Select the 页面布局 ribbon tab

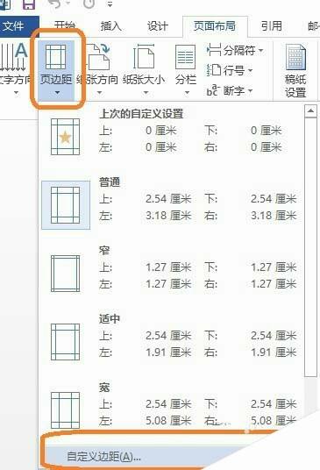(x=215, y=26)
